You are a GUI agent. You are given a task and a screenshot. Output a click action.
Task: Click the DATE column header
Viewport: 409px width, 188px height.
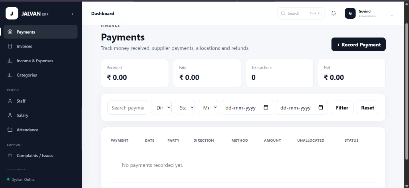[x=150, y=140]
